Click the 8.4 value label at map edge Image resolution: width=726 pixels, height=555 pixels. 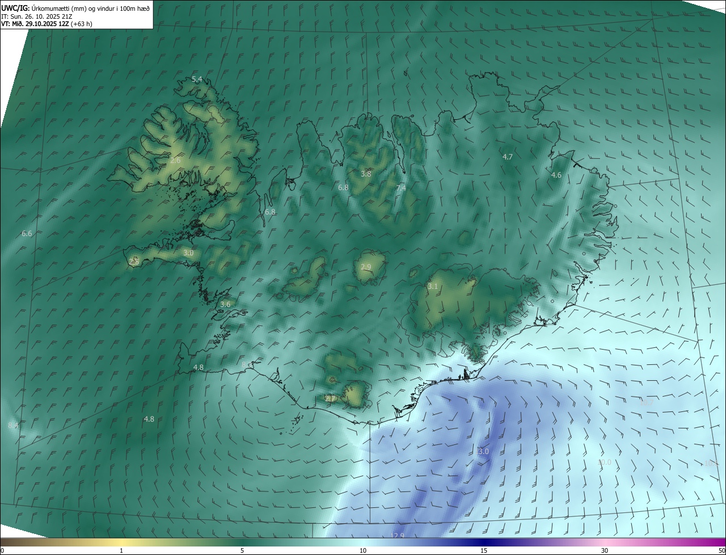click(x=13, y=425)
